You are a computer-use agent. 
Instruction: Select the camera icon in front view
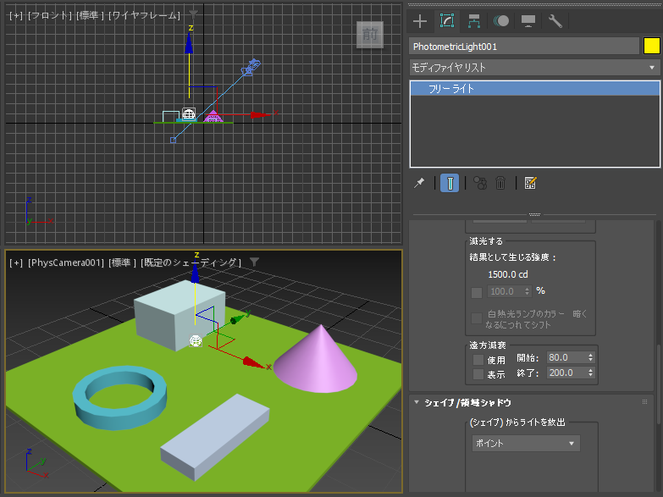tap(251, 67)
